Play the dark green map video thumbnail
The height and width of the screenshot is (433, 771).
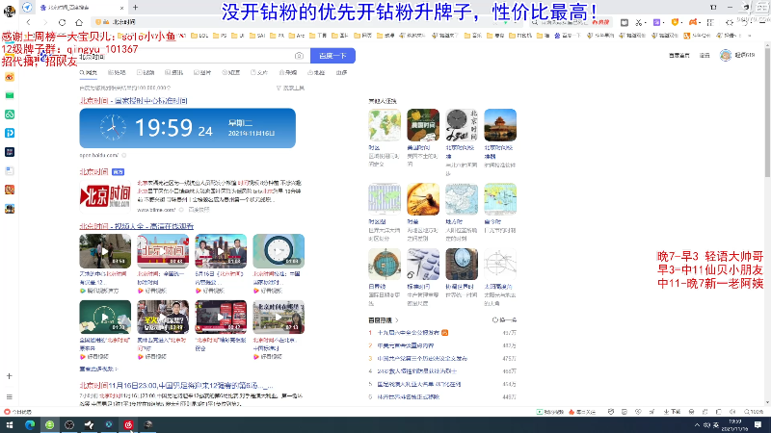105,318
